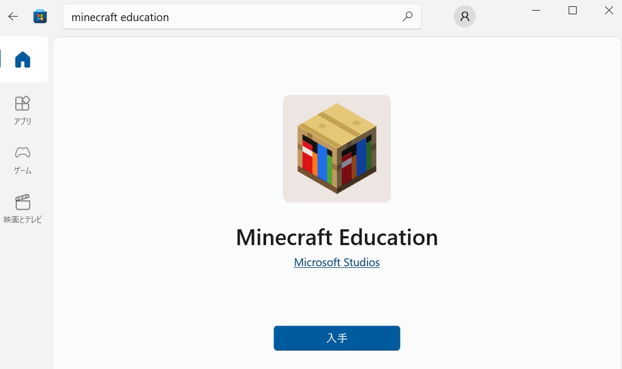Open the Home section icon
Image resolution: width=622 pixels, height=369 pixels.
23,60
